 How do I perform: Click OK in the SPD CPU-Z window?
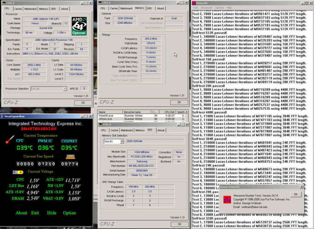(x=180, y=224)
